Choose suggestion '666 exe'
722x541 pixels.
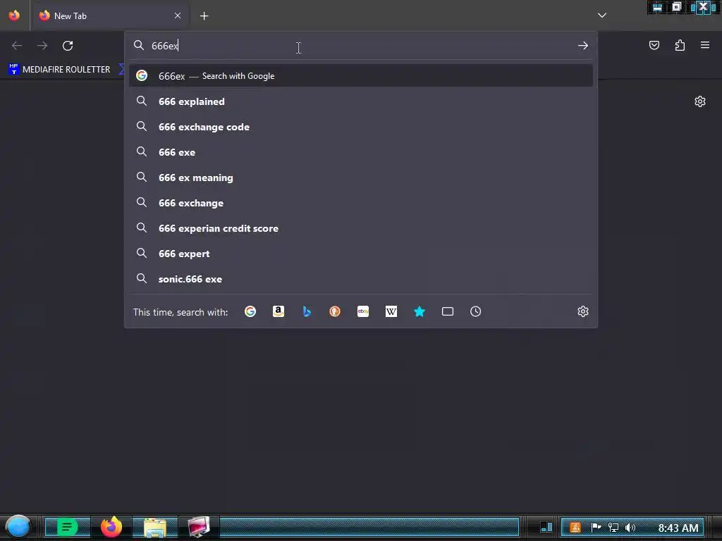click(x=361, y=152)
